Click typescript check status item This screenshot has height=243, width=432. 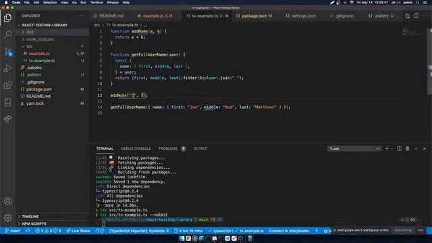[x=220, y=231]
